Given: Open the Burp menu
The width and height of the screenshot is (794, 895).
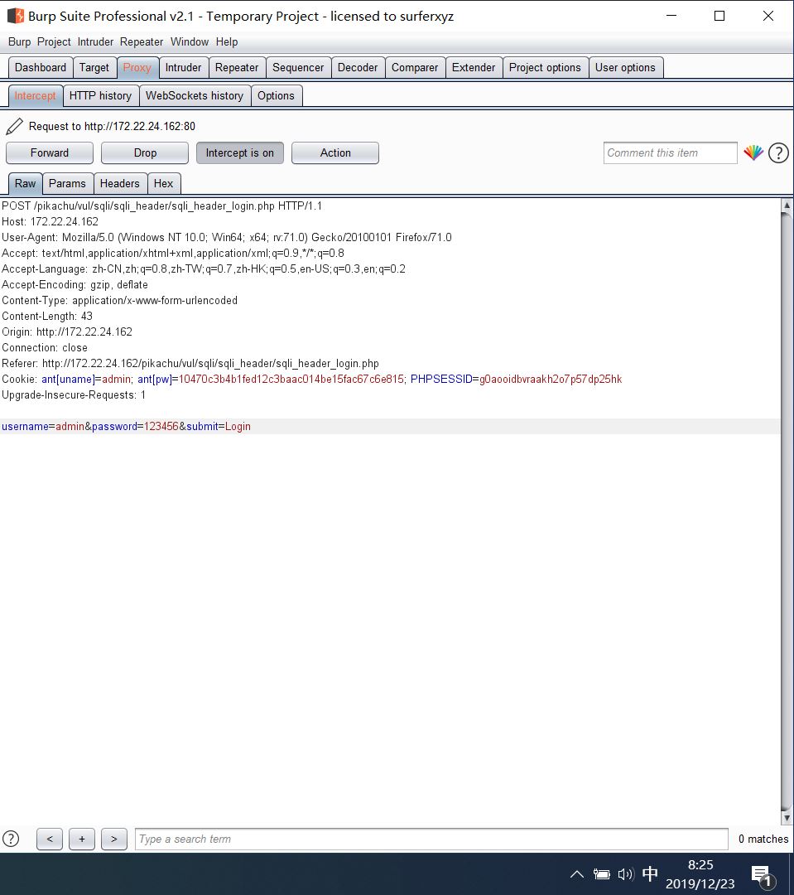Looking at the screenshot, I should [19, 41].
